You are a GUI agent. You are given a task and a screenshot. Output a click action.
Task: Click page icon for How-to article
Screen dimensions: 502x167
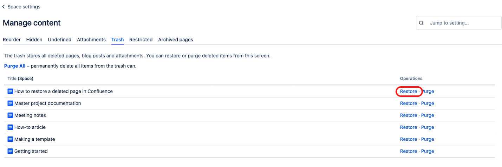(x=10, y=127)
